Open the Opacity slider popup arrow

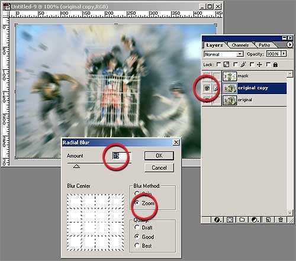coord(284,54)
